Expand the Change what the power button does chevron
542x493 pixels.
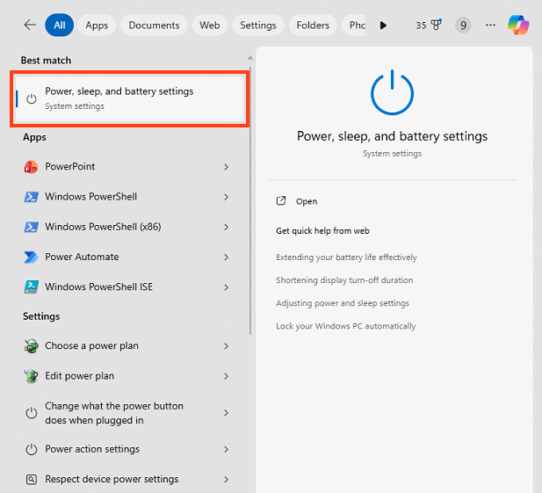pyautogui.click(x=226, y=413)
